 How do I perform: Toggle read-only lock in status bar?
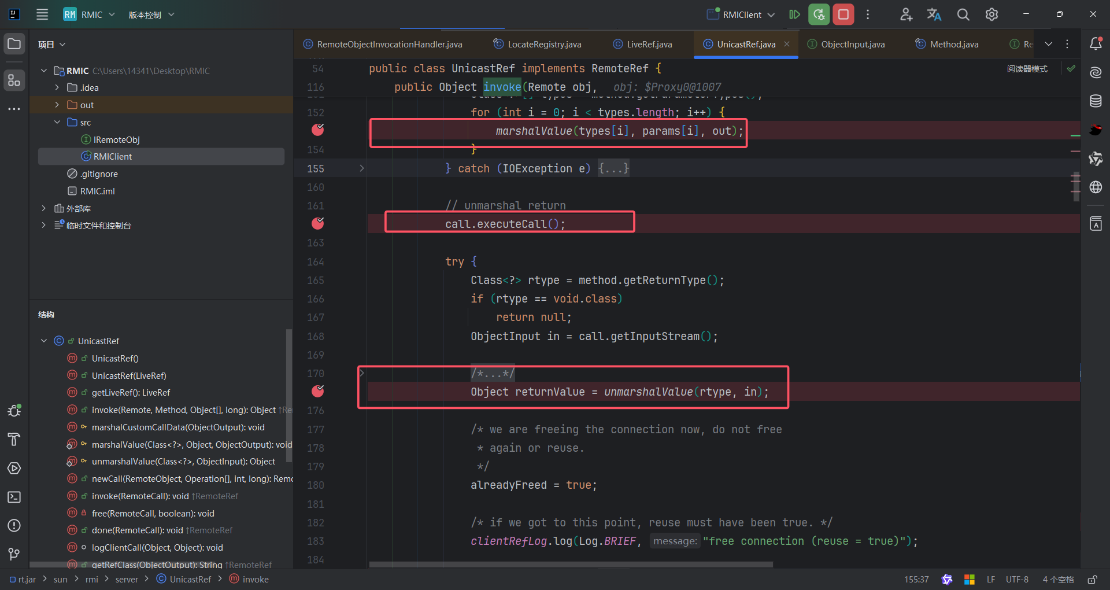pyautogui.click(x=1093, y=579)
